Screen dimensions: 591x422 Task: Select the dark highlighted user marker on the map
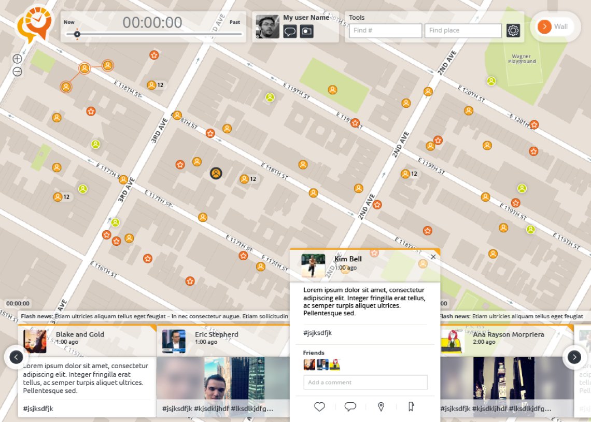click(216, 173)
